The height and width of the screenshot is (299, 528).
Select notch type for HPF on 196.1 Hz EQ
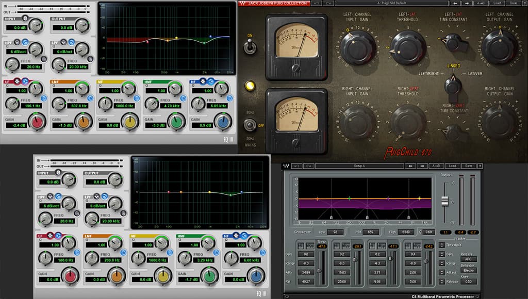point(17,42)
